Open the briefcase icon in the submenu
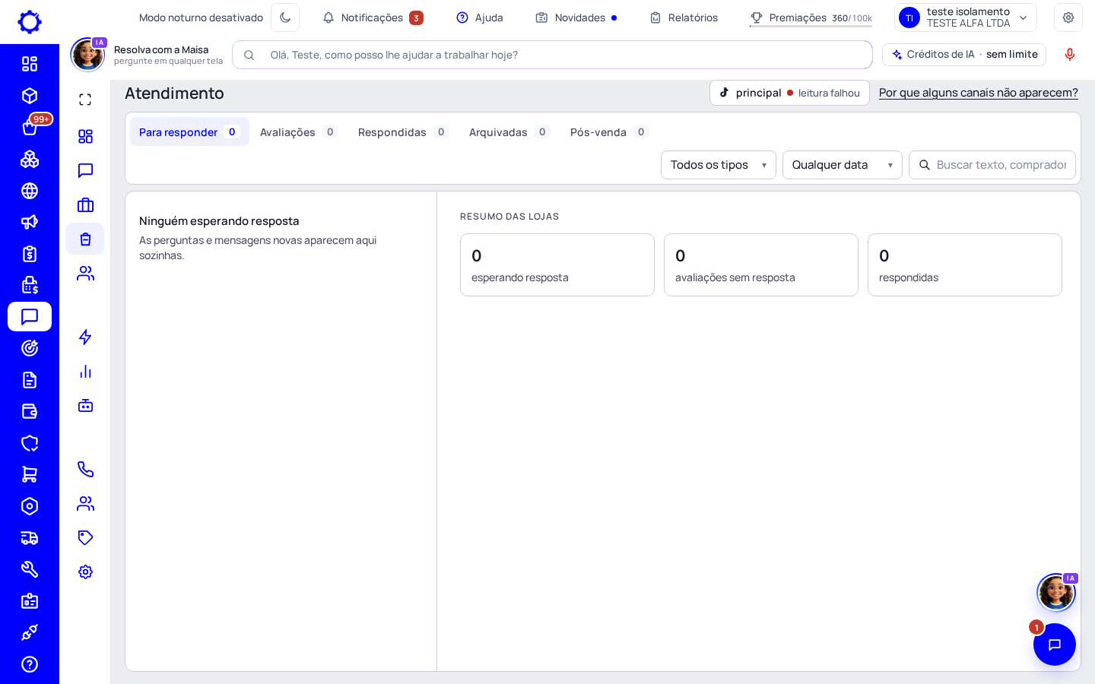 pyautogui.click(x=85, y=205)
